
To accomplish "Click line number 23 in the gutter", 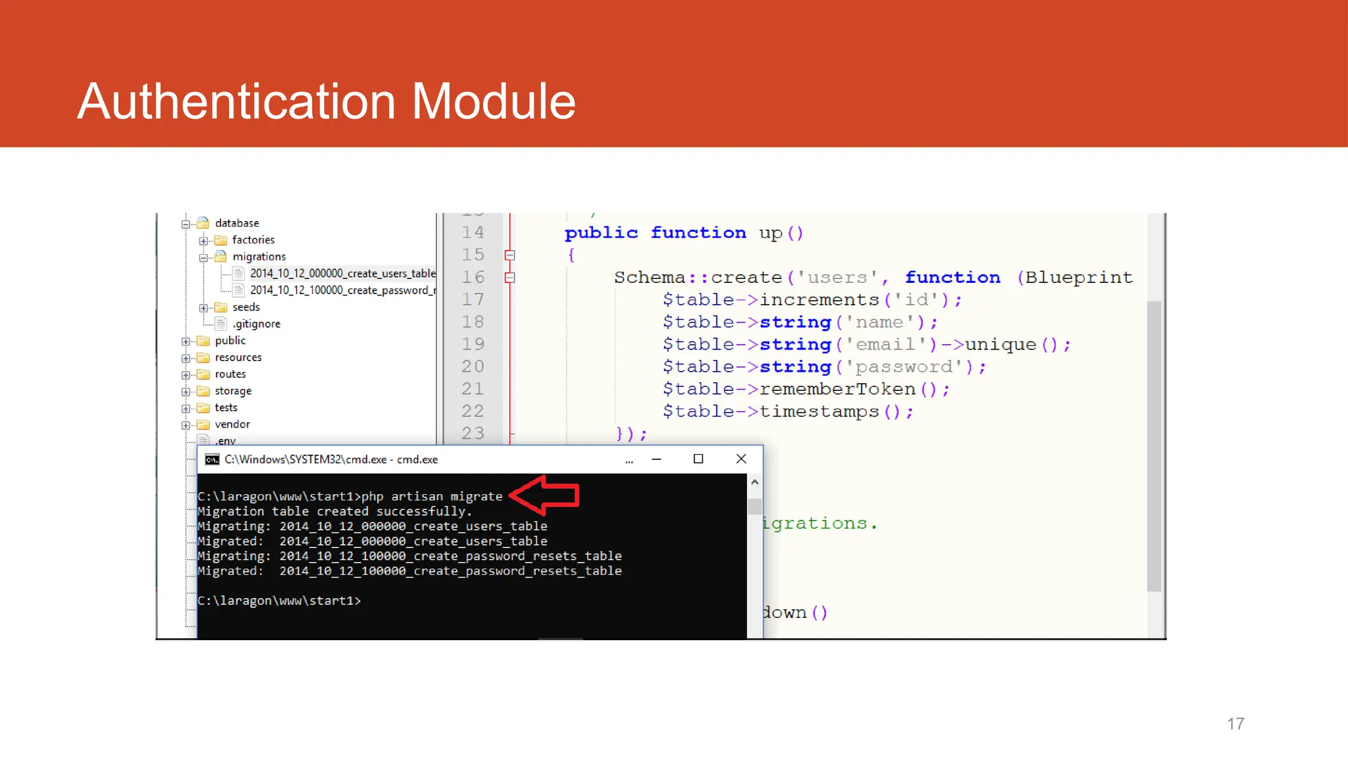I will tap(473, 434).
